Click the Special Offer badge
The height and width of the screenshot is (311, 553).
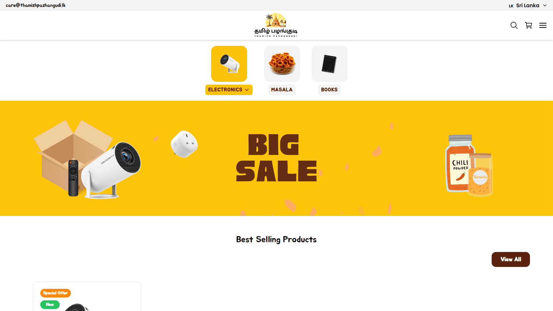[x=56, y=293]
